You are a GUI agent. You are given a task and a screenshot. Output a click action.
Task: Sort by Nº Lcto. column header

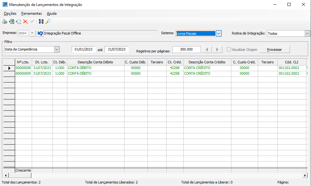point(23,62)
